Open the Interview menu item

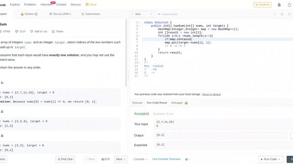tap(46, 5)
